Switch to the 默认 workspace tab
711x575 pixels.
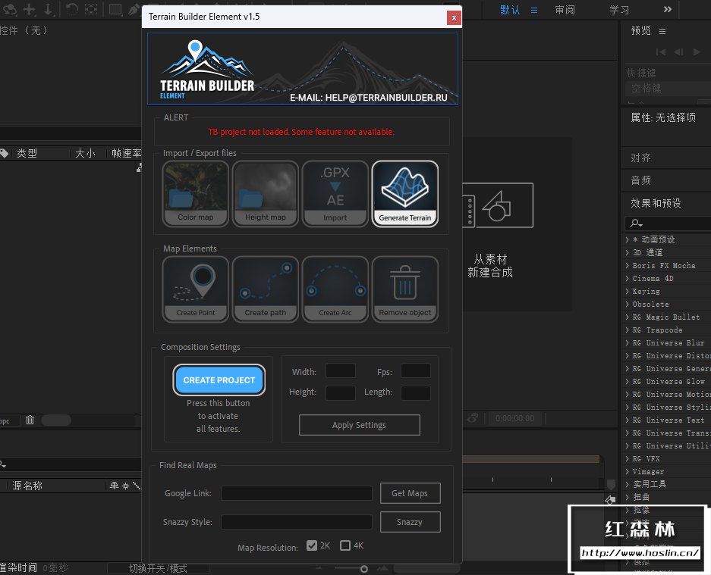click(x=510, y=10)
